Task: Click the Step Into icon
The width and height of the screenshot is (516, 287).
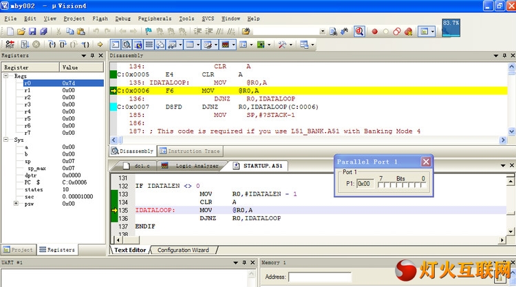Action: (x=52, y=45)
